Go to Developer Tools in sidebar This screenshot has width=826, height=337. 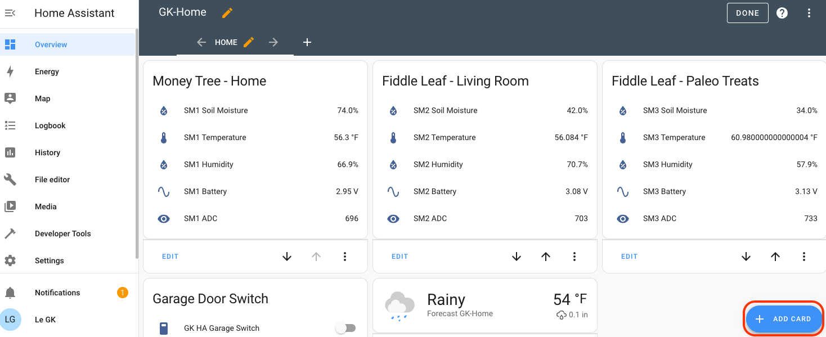[62, 233]
